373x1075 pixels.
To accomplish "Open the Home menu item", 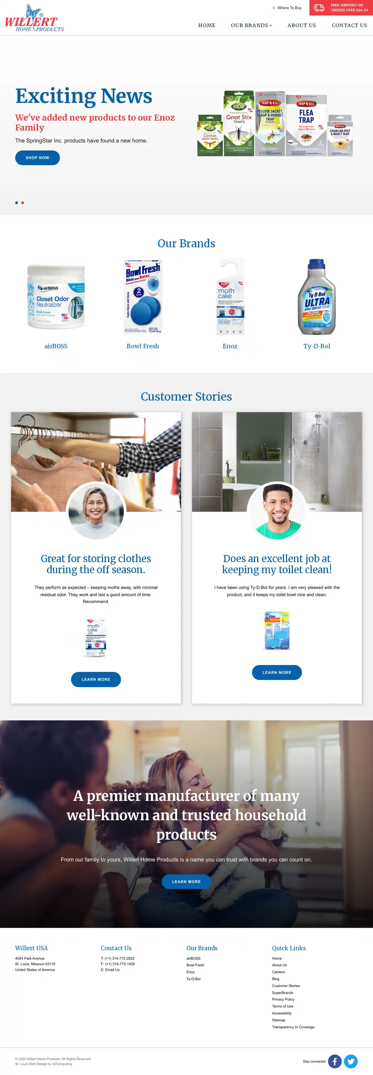I will pyautogui.click(x=207, y=25).
